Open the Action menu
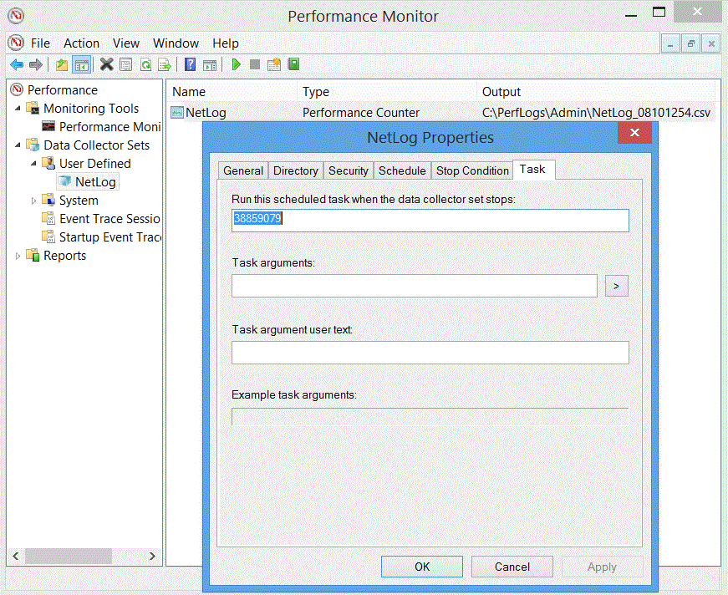This screenshot has width=728, height=595. [x=82, y=43]
